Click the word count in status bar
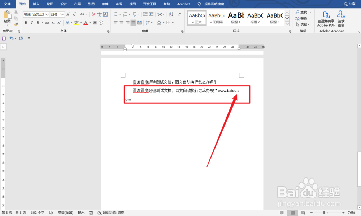Screen dimensions: 361x216 pos(38,212)
